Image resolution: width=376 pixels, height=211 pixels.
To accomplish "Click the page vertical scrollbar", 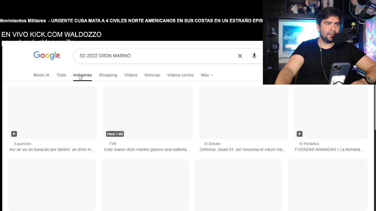I will (x=375, y=107).
